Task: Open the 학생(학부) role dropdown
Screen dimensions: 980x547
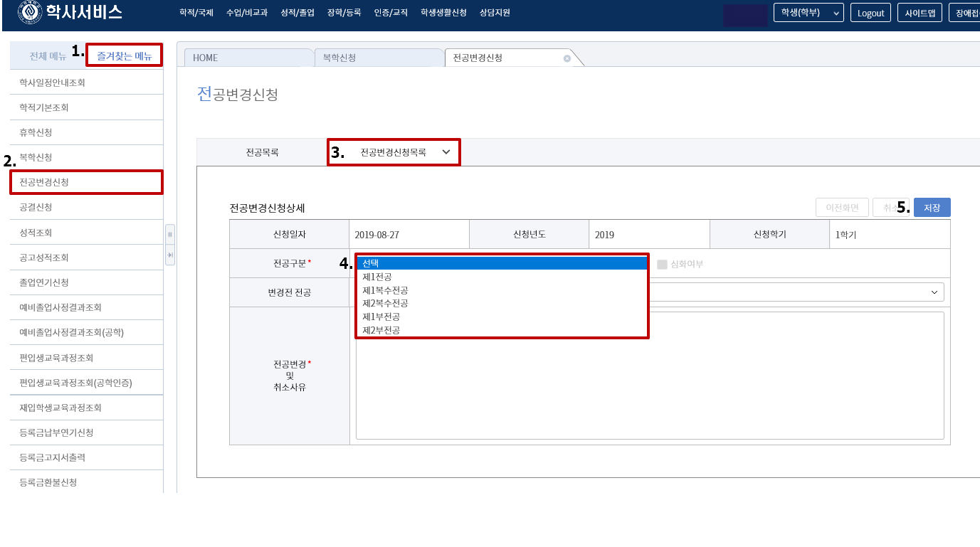Action: pos(808,13)
